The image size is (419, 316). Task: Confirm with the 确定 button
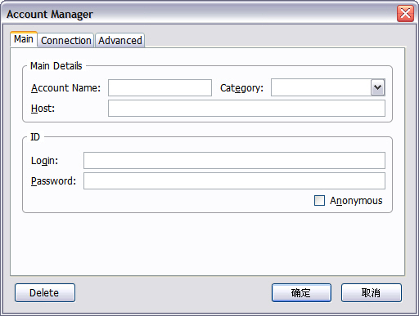point(301,293)
